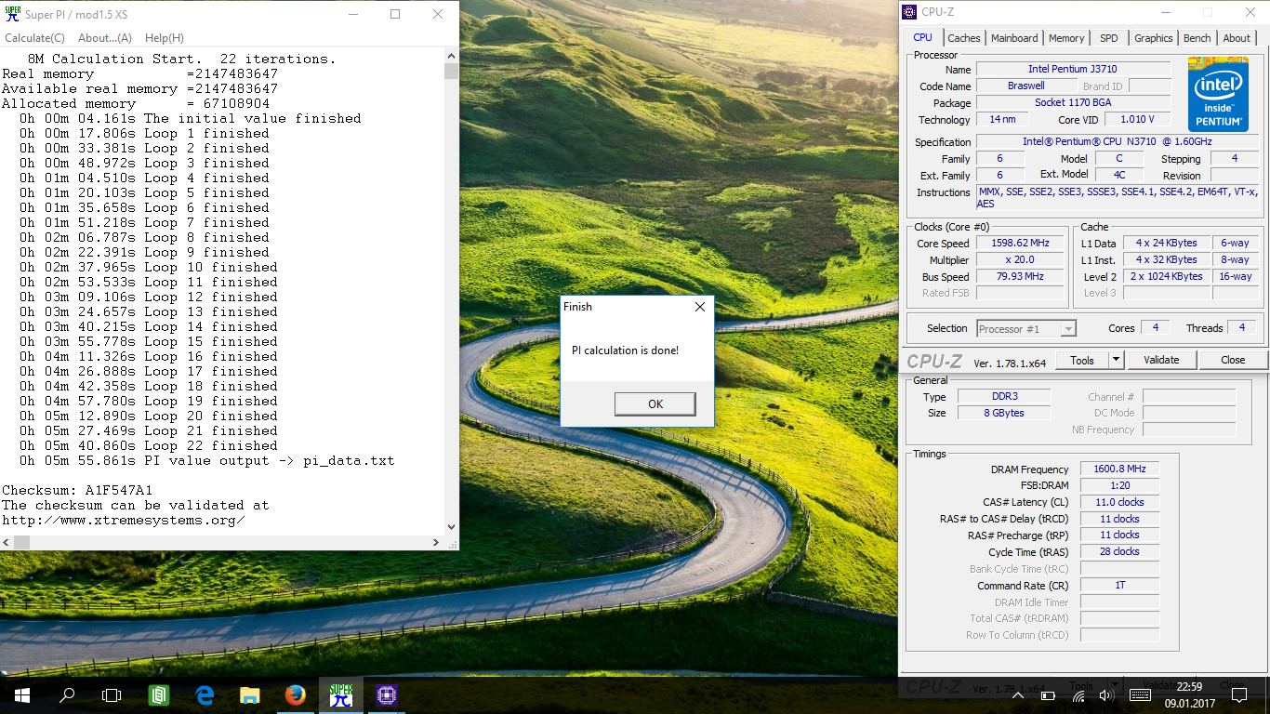The width and height of the screenshot is (1270, 714).
Task: Click the Intel Pentium logo badge
Action: (x=1218, y=94)
